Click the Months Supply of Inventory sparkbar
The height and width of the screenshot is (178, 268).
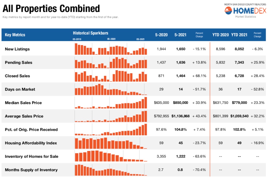[111, 170]
